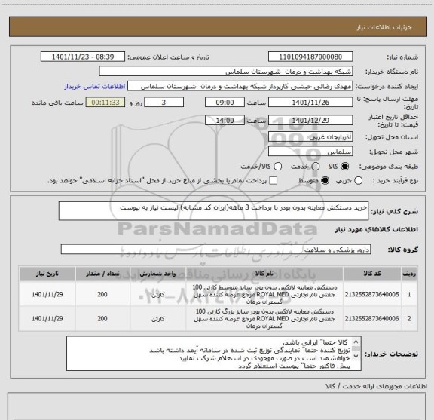Click quantity 200 in row 1
The image size is (434, 420).
coord(102,294)
